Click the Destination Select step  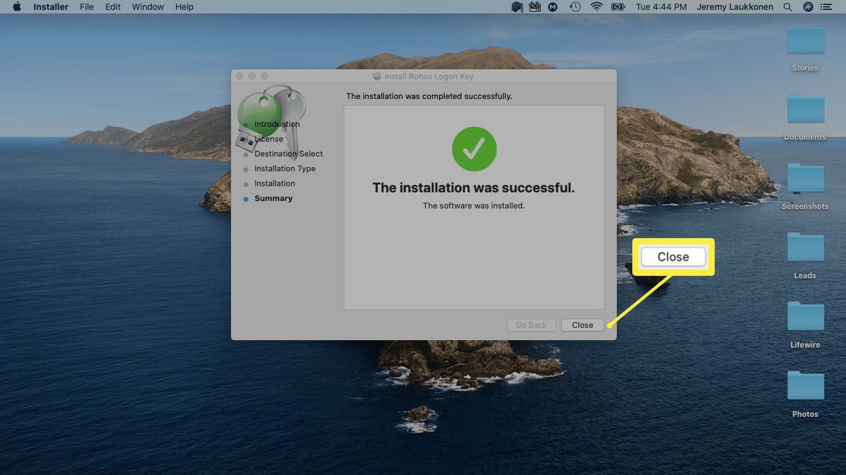pyautogui.click(x=289, y=153)
